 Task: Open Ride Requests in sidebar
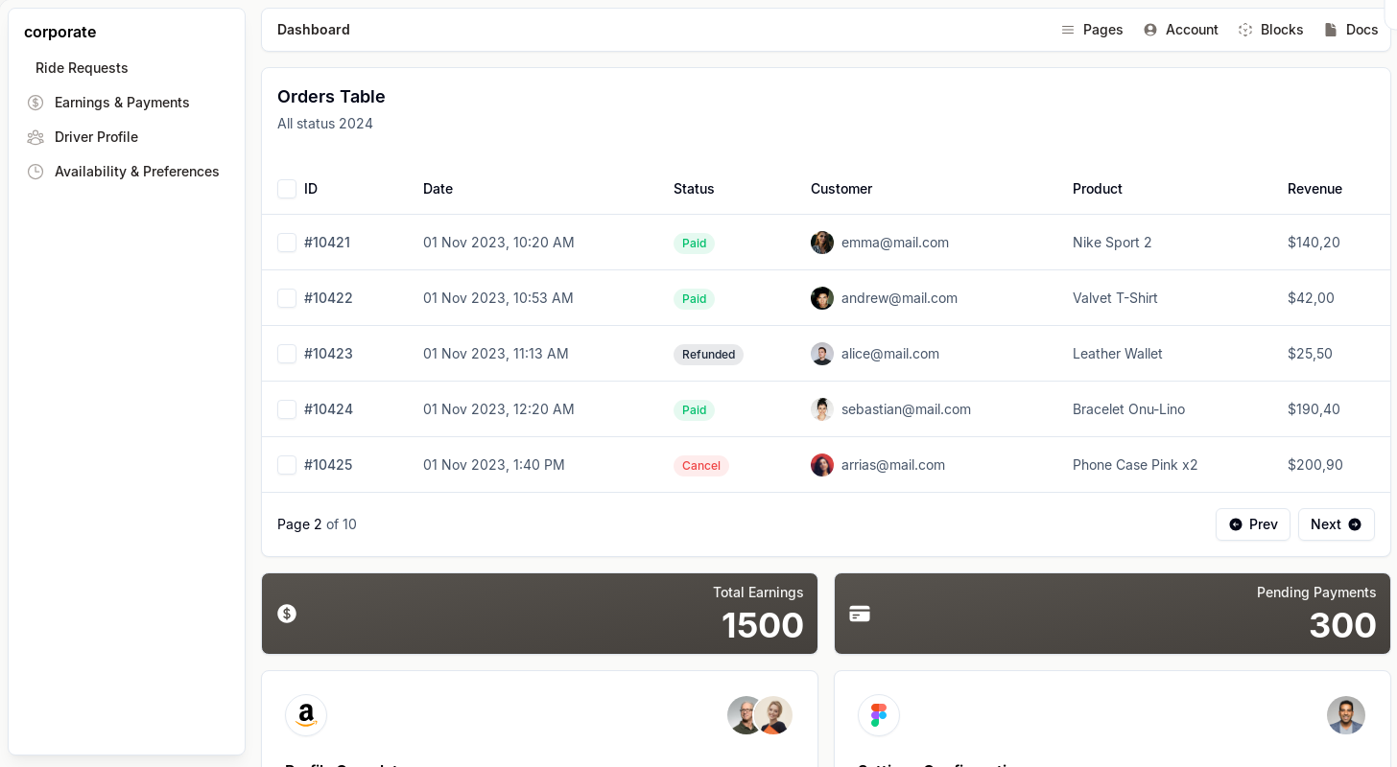[82, 68]
